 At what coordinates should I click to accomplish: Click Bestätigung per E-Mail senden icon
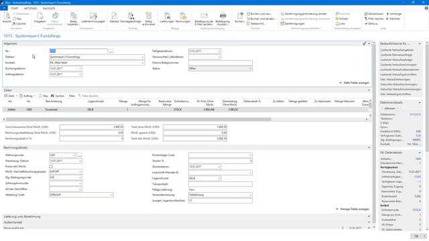pos(204,19)
